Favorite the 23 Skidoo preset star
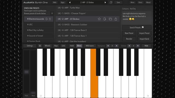The image size is (175, 98). tap(99, 19)
